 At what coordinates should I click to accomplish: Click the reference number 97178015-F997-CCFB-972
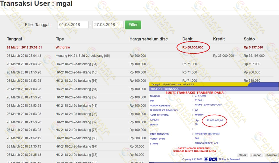point(208,105)
